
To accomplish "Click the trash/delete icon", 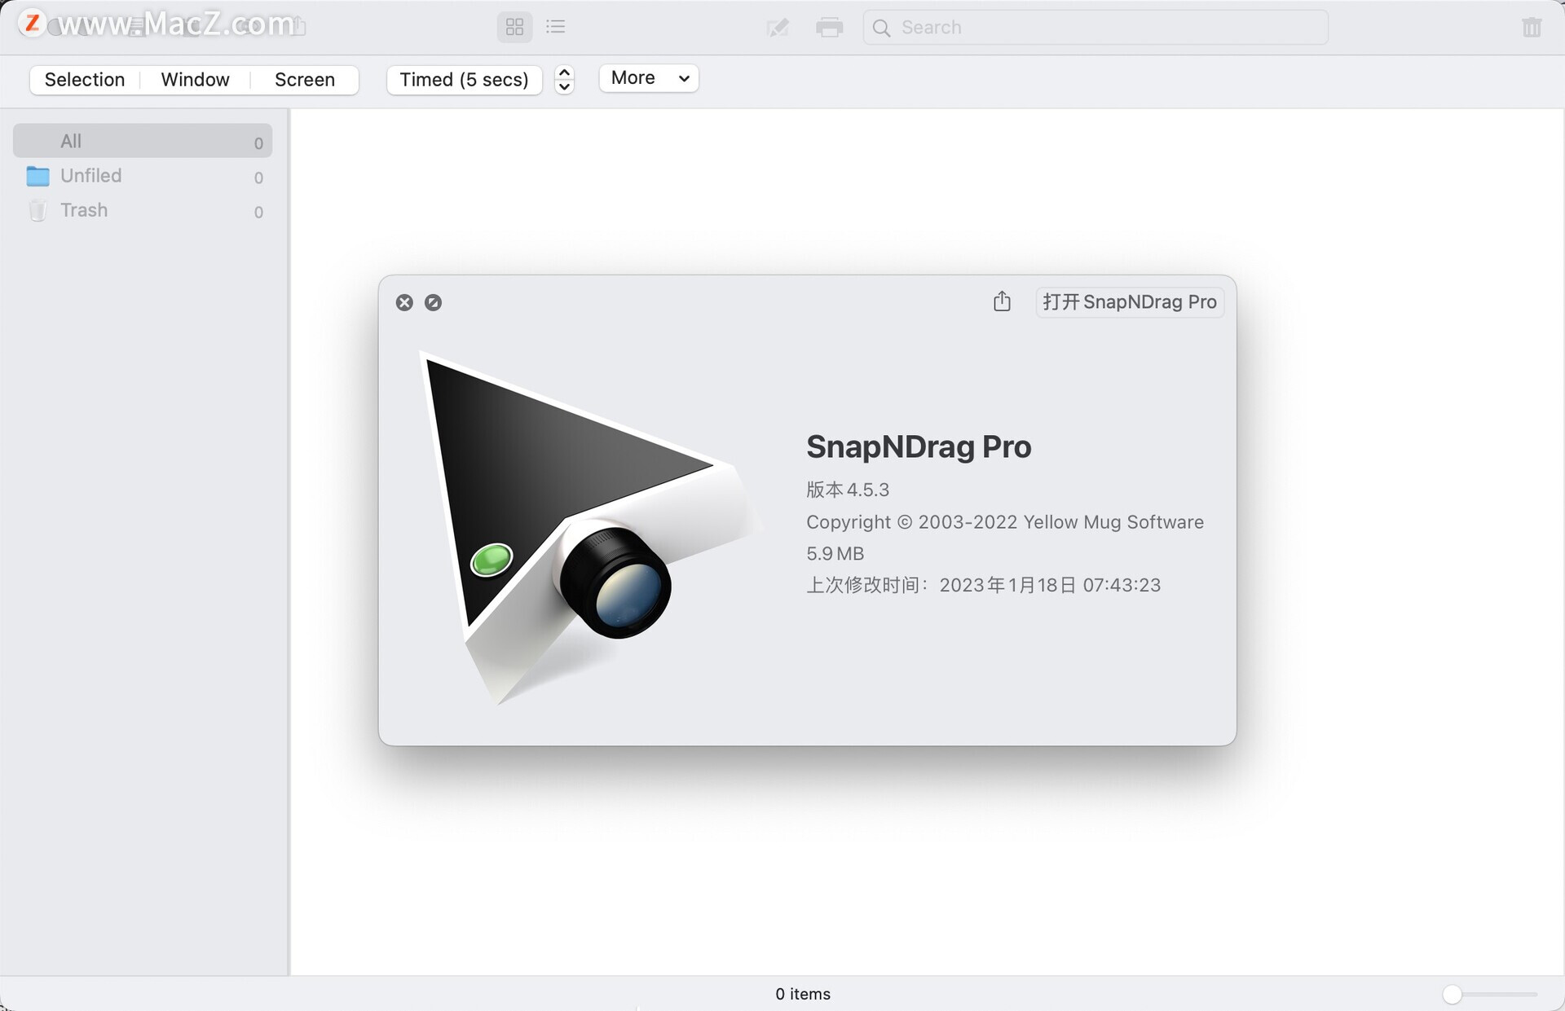I will point(1531,26).
